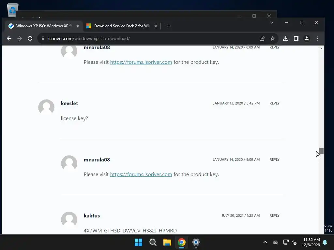The image size is (334, 250).
Task: Click the January 13, 2020 timestamp
Action: click(236, 103)
